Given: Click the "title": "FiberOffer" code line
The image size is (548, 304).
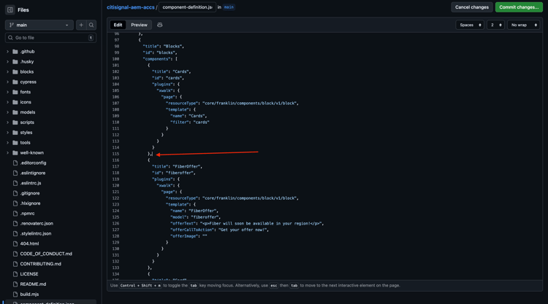Looking at the screenshot, I should (177, 167).
